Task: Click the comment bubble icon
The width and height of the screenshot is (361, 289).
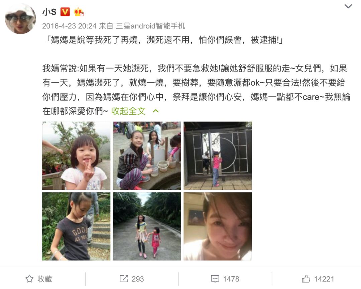Action: 215,279
